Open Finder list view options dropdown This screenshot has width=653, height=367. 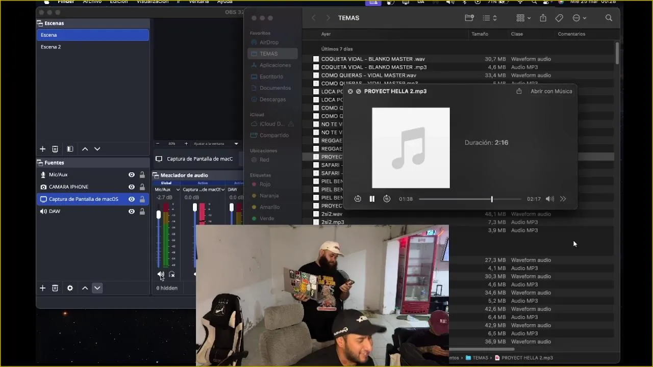(490, 18)
